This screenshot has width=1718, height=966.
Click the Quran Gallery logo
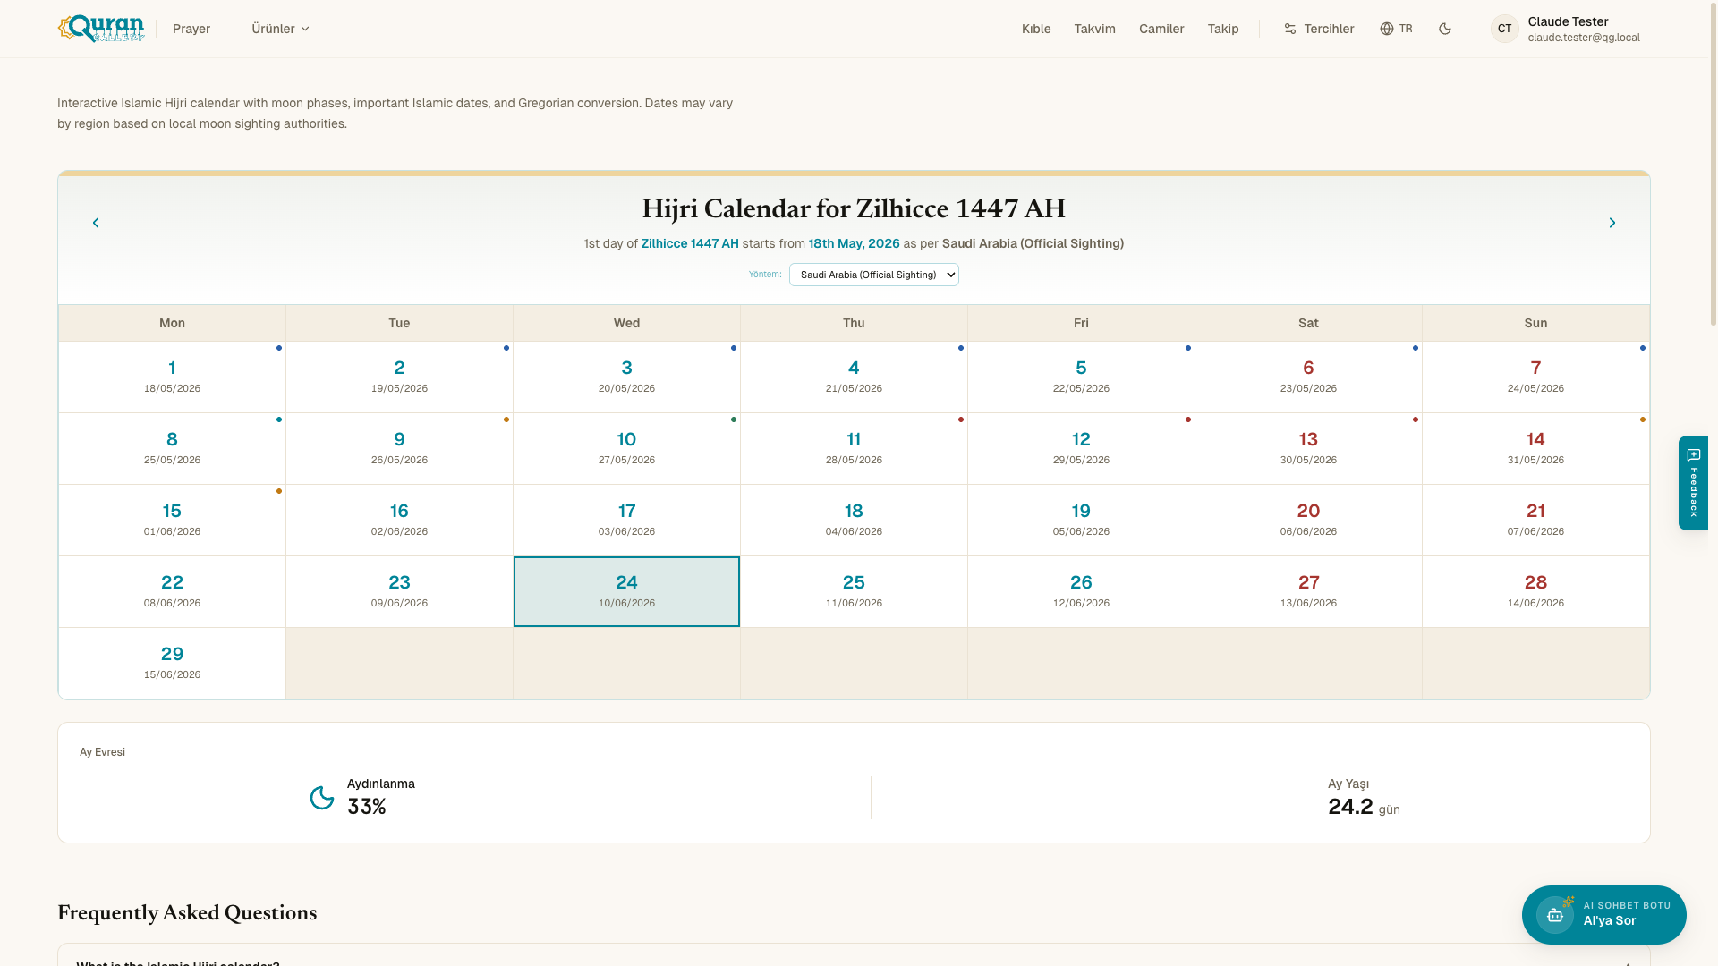(x=101, y=29)
